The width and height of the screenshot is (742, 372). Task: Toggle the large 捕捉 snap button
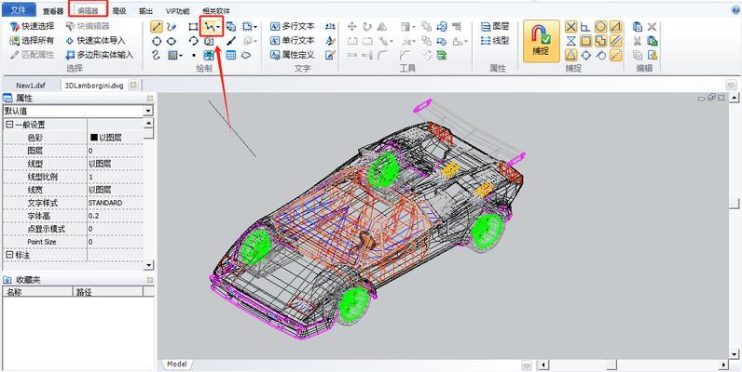click(x=541, y=41)
